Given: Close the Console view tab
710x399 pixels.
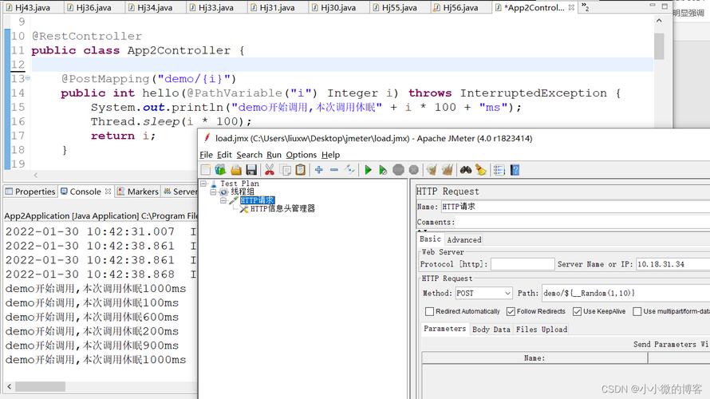Looking at the screenshot, I should coord(108,192).
